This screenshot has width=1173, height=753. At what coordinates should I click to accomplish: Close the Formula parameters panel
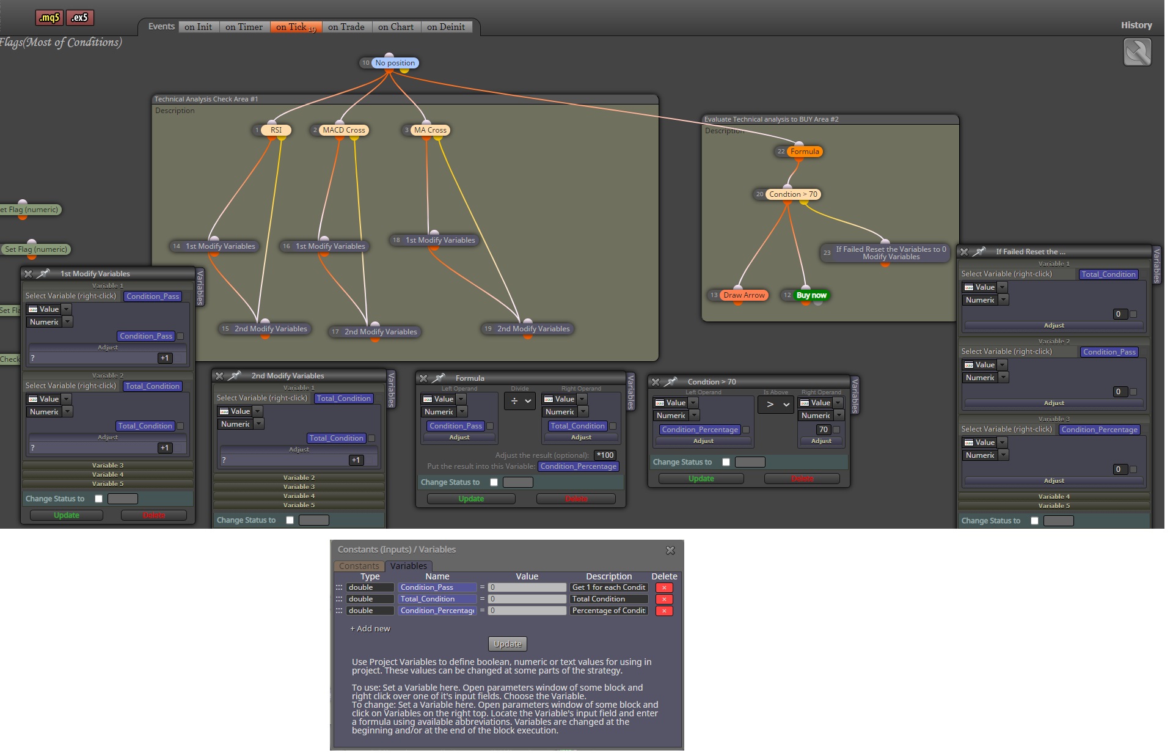423,378
